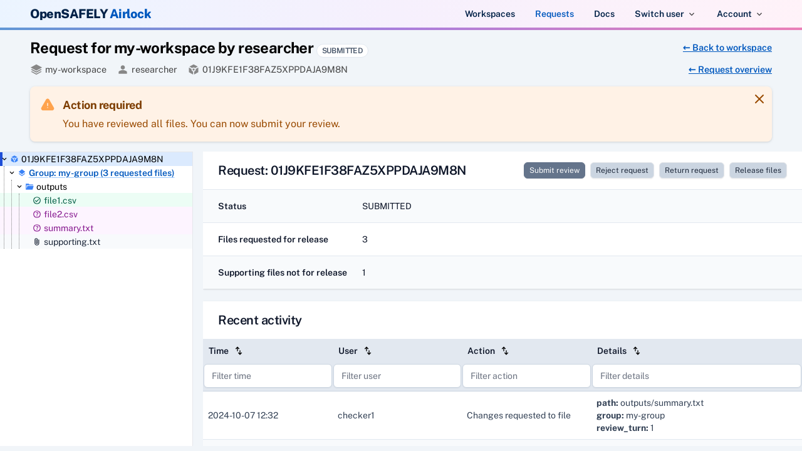Screen dimensions: 802x451
Task: Open the Docs nav link
Action: pos(604,14)
